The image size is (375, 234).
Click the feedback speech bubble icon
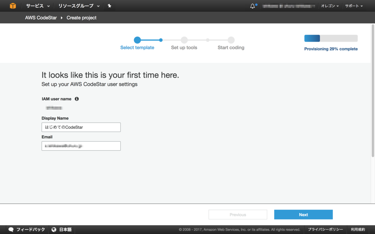pyautogui.click(x=11, y=230)
